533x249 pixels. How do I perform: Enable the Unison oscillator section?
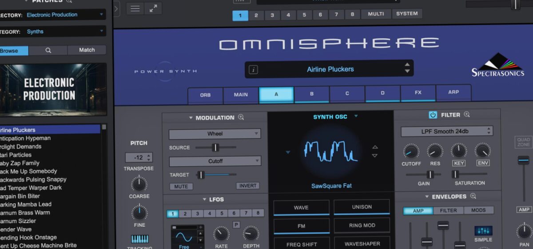click(x=362, y=207)
